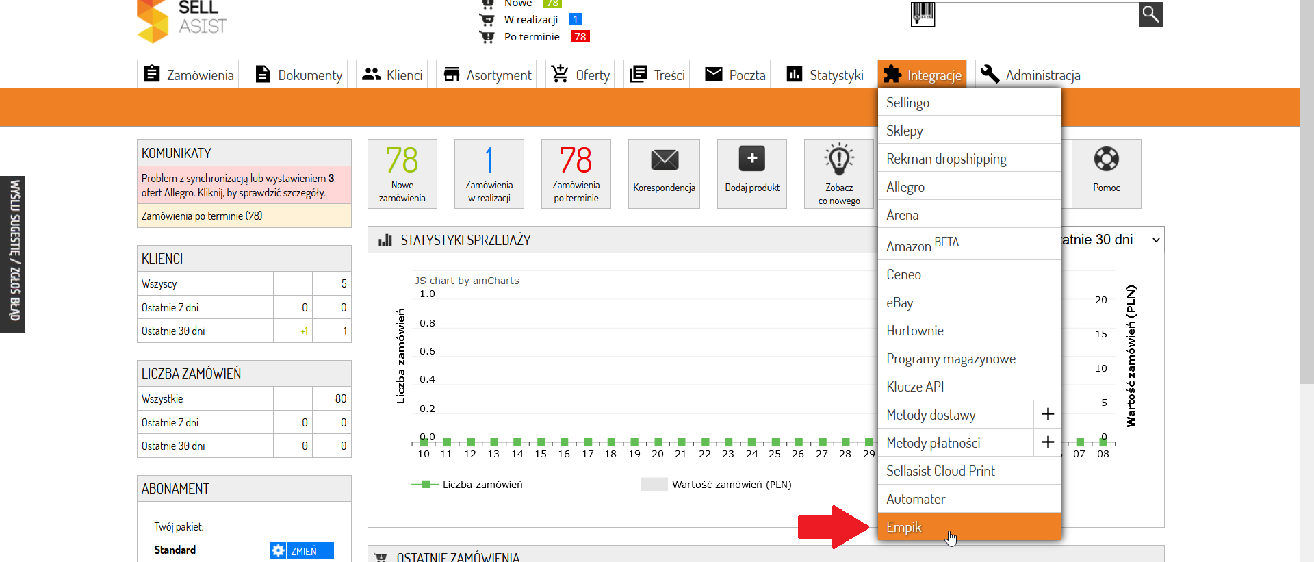This screenshot has height=562, width=1314.
Task: Select Programy magazynowe menu entry
Action: (970, 358)
